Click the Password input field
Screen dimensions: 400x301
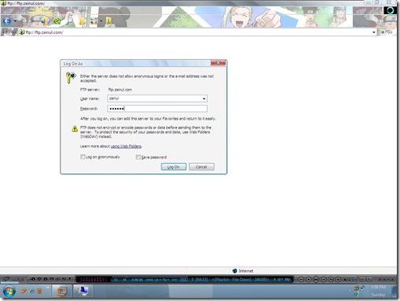click(x=157, y=109)
